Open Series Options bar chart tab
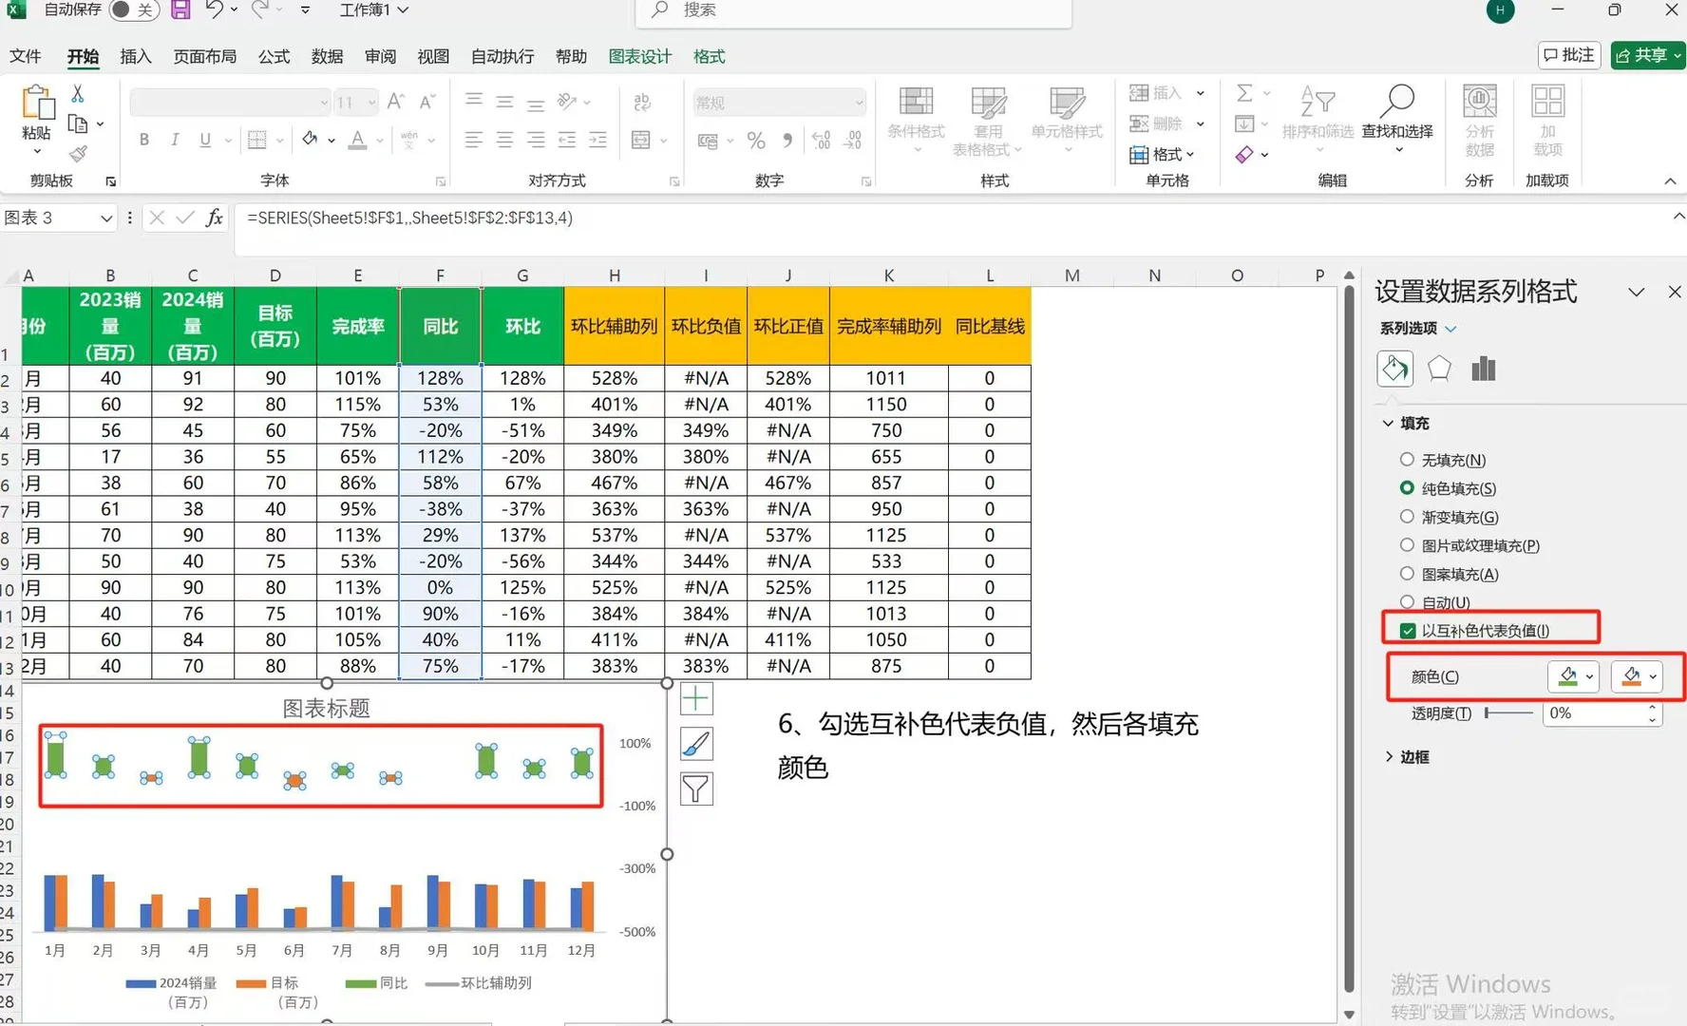Viewport: 1687px width, 1026px height. pyautogui.click(x=1484, y=369)
